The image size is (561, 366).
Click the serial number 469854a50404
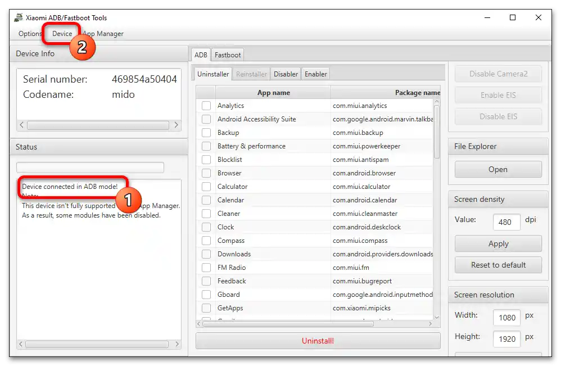coord(144,79)
